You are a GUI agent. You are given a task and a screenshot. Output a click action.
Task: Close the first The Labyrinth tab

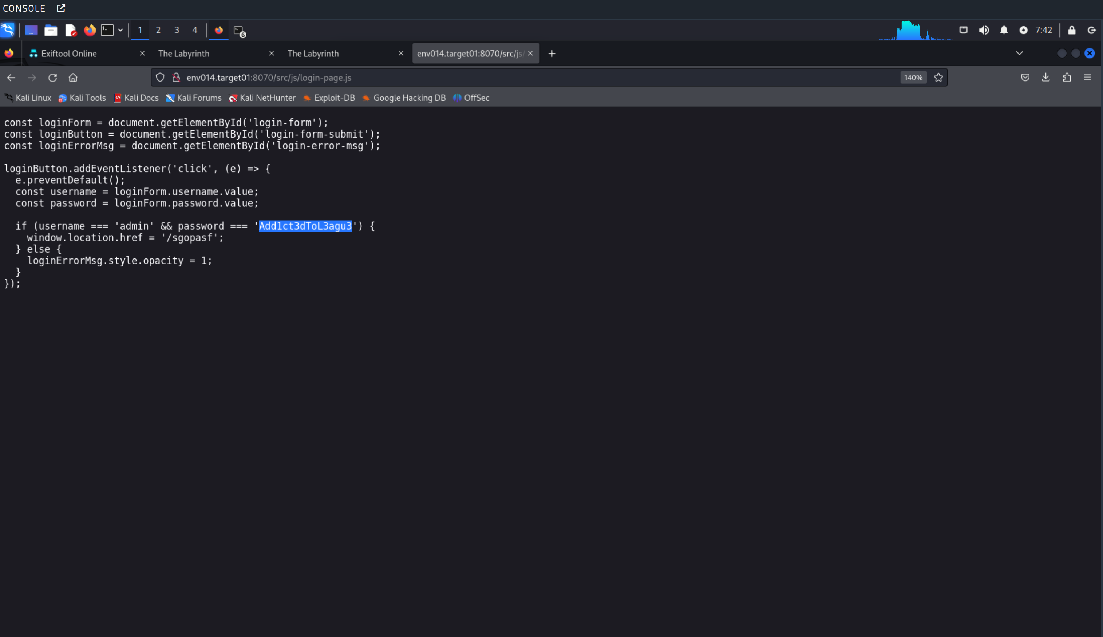coord(272,54)
